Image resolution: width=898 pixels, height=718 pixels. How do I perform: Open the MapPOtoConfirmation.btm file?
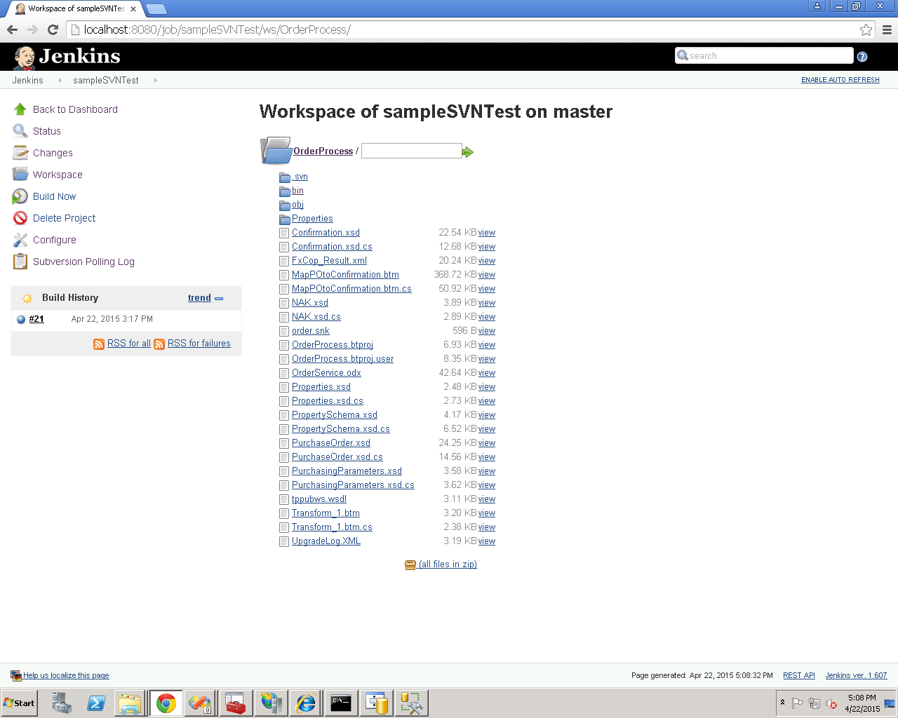pos(345,275)
